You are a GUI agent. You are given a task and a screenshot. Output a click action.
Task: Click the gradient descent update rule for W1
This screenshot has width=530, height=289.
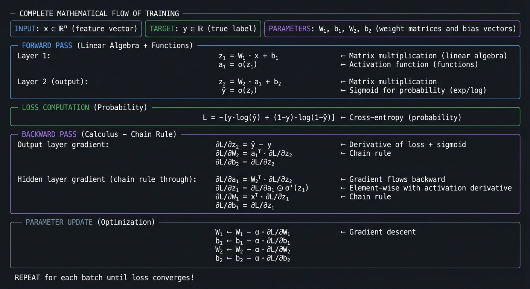252,232
